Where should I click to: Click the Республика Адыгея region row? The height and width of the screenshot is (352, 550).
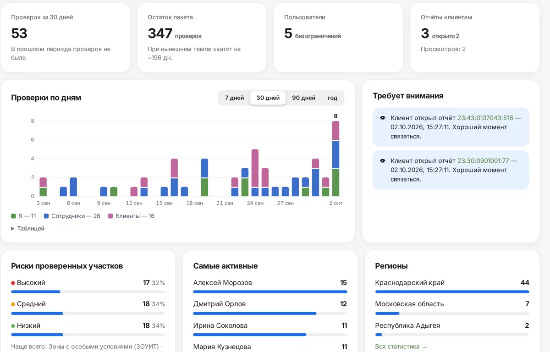(x=452, y=329)
